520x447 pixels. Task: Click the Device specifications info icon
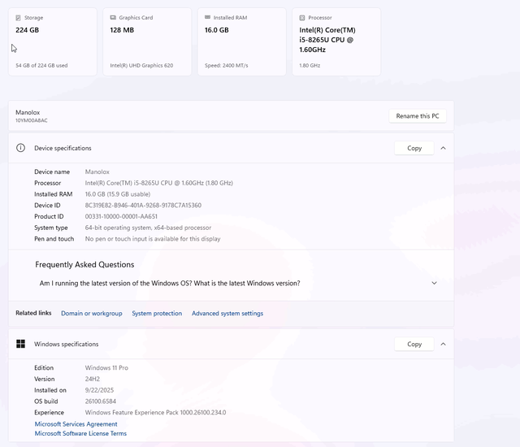pyautogui.click(x=21, y=148)
